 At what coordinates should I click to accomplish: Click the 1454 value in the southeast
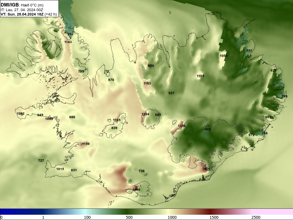click(206, 169)
